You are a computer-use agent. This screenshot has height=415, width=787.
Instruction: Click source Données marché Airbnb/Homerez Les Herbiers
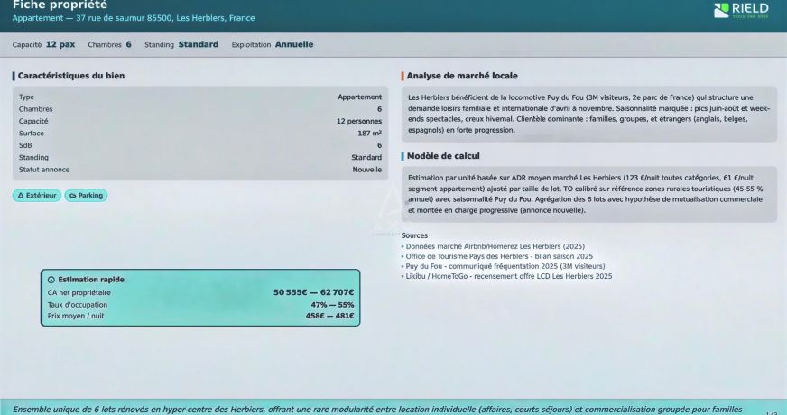pyautogui.click(x=494, y=246)
